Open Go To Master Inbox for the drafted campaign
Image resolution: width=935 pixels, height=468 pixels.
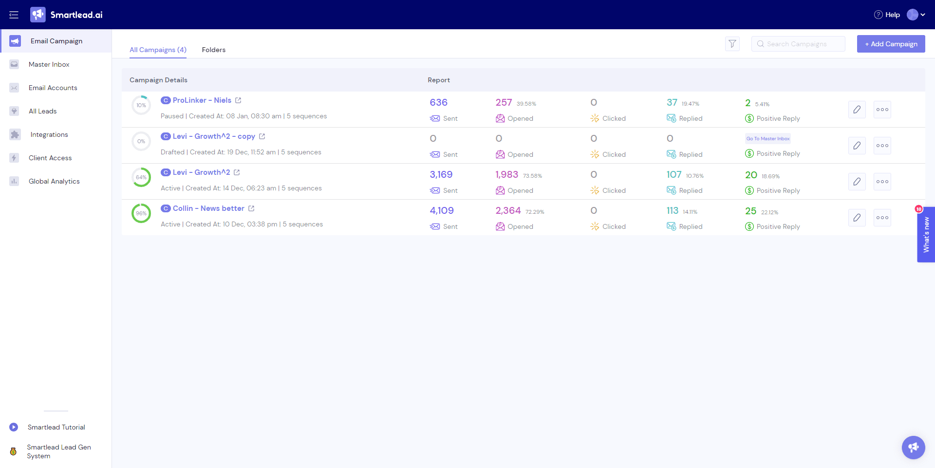(x=767, y=138)
